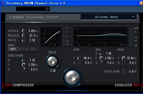Toggle the EQUALIZER on/off indicator
Viewport: 143px width, 94px height.
click(136, 85)
